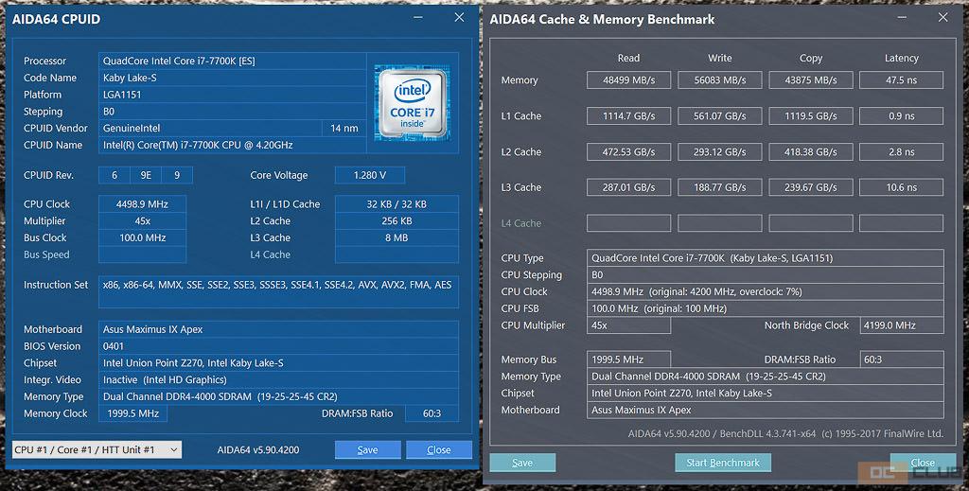Image resolution: width=969 pixels, height=491 pixels.
Task: Click the L2 Cache size 256 KB
Action: click(x=396, y=221)
